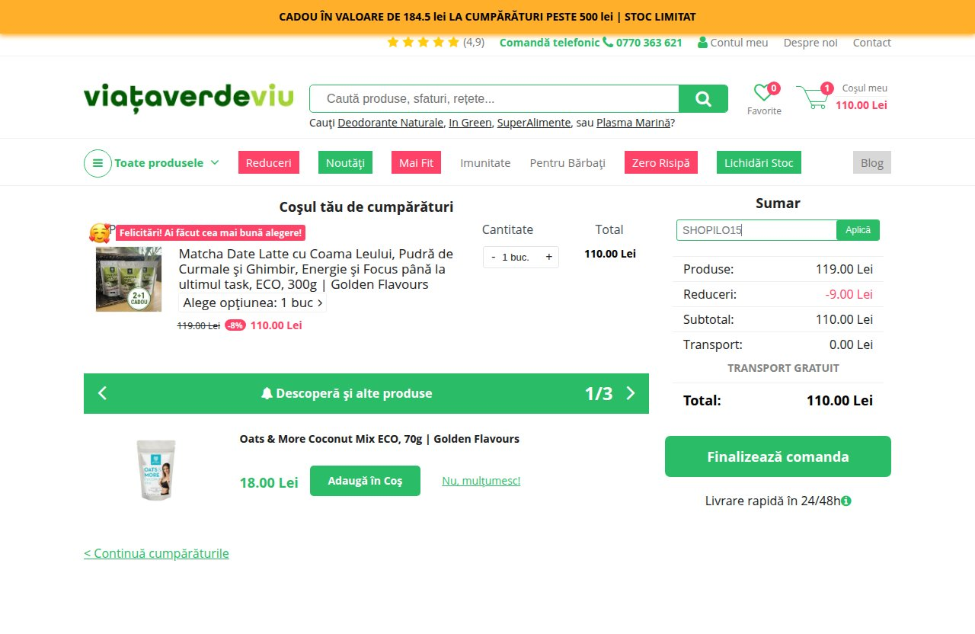Open Imunitate category
The image size is (975, 634).
[x=485, y=162]
